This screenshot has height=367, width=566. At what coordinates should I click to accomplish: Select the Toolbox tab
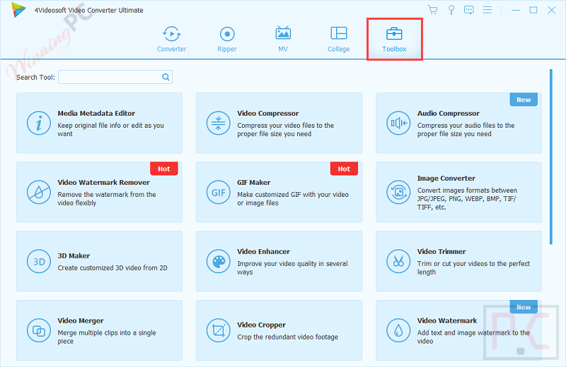pyautogui.click(x=394, y=40)
